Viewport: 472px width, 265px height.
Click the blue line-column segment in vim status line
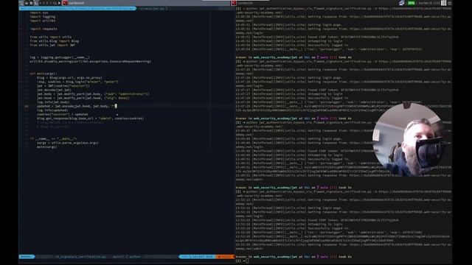197,257
